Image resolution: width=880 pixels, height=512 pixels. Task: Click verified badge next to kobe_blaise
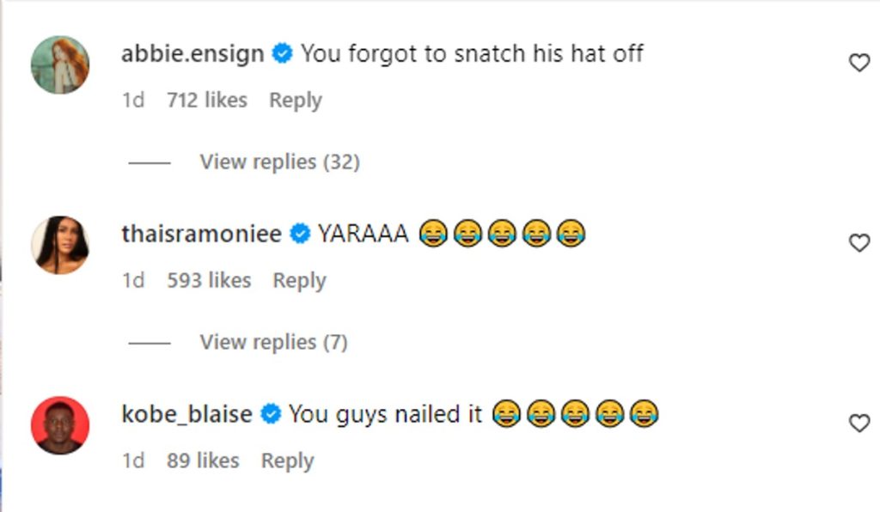click(x=271, y=414)
